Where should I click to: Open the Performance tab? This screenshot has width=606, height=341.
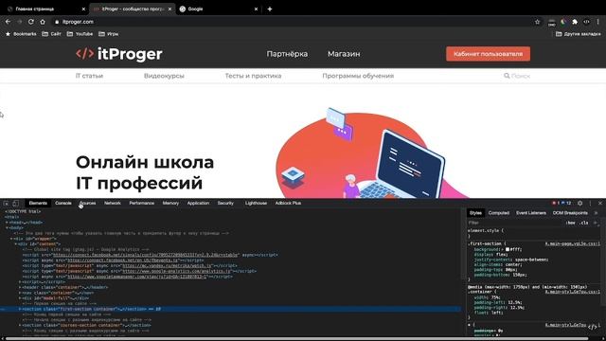141,203
